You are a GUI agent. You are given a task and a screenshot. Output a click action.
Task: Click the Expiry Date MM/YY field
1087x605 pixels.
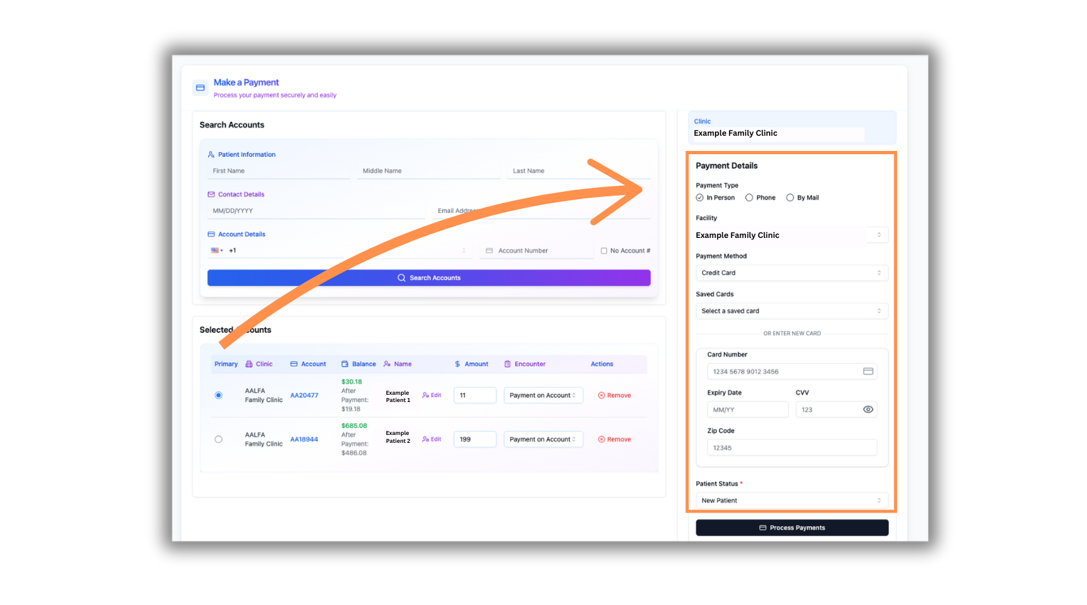[x=748, y=410]
